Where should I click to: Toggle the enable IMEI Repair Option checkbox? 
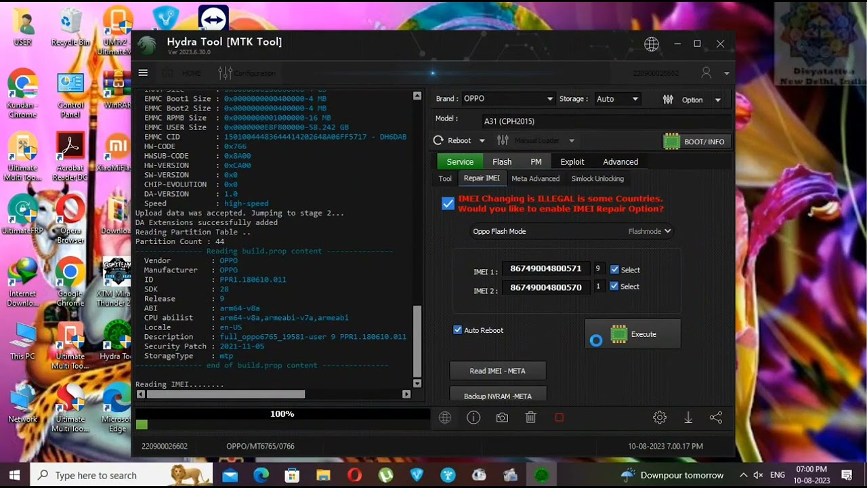[448, 203]
